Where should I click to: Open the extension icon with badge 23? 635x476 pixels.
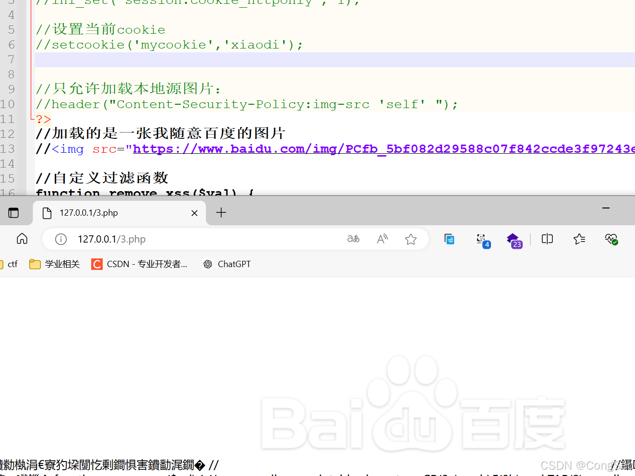[514, 240]
